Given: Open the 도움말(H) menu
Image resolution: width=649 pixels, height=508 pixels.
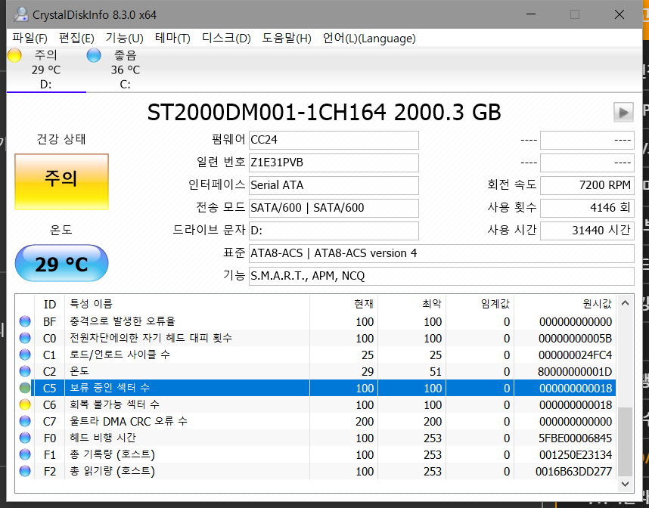Looking at the screenshot, I should [287, 39].
